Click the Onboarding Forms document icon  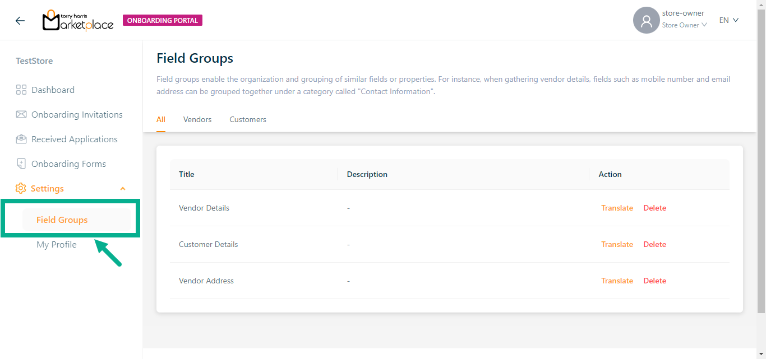click(21, 164)
